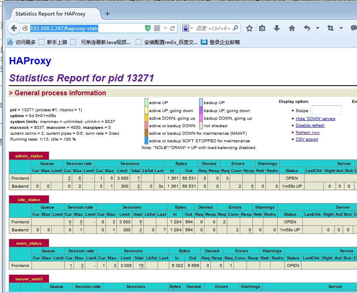Screen dimensions: 357x293
Task: Open the chat bubble icon on toolbar
Action: [354, 28]
